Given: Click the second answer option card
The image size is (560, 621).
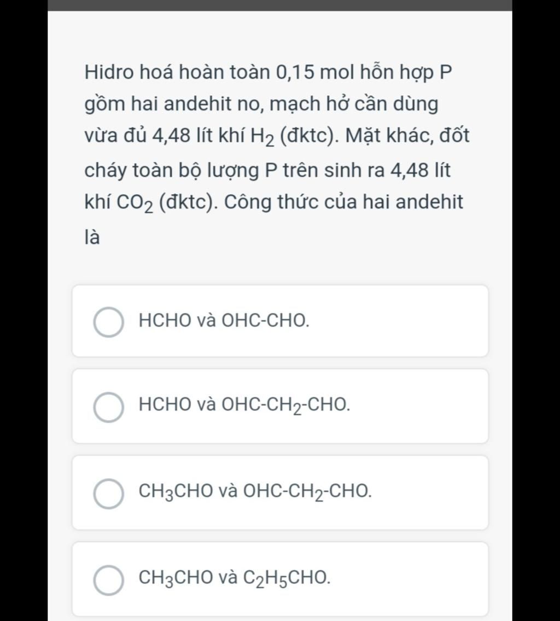Looking at the screenshot, I should coord(280,407).
